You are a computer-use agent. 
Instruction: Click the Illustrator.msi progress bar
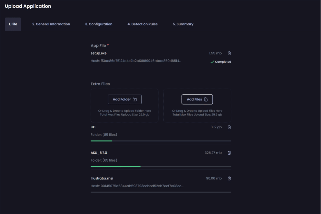click(161, 192)
